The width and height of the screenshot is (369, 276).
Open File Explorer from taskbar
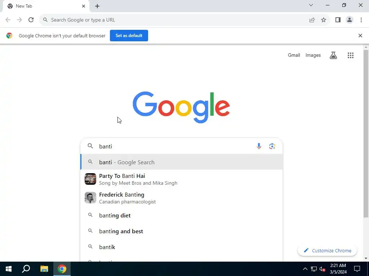(x=44, y=269)
